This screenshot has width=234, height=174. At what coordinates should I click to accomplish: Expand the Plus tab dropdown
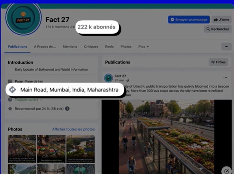pyautogui.click(x=143, y=47)
